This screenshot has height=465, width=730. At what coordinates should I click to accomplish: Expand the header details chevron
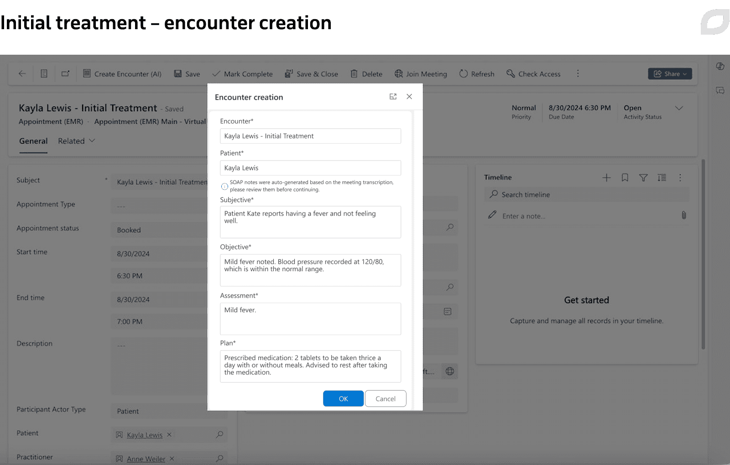pyautogui.click(x=679, y=108)
